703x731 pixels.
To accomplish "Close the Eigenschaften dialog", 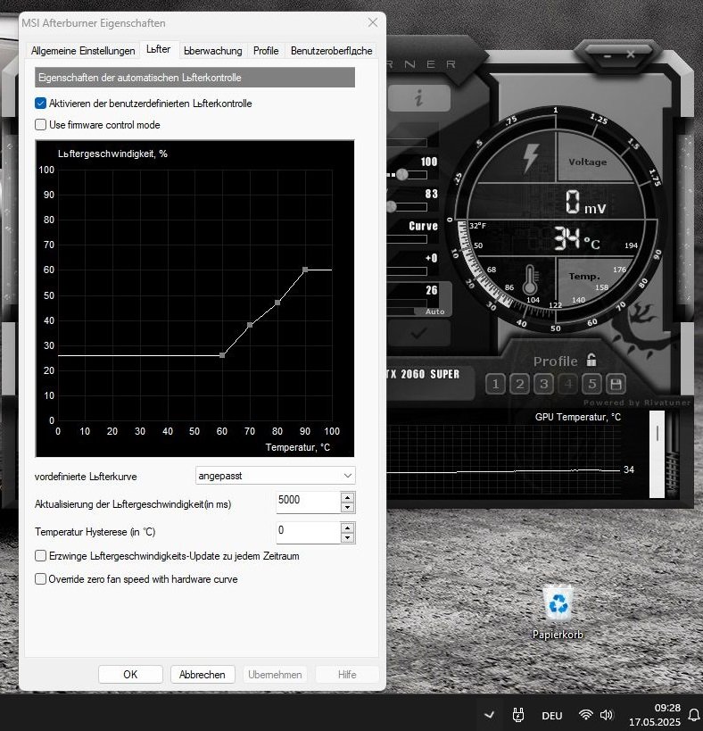I will coord(373,22).
